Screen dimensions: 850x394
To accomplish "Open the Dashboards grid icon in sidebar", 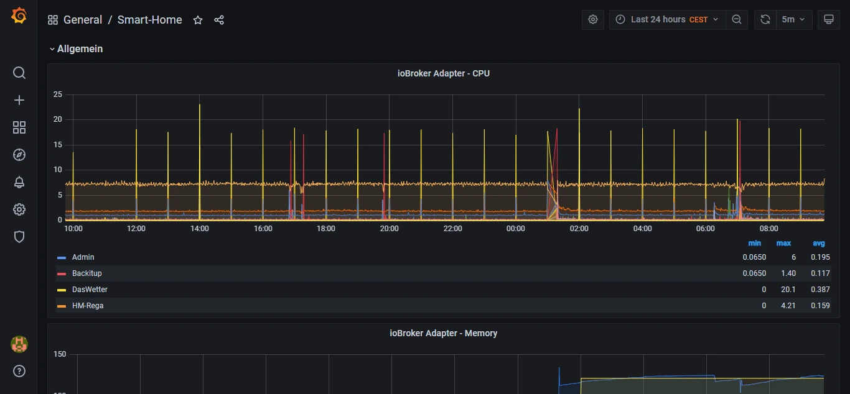I will (19, 127).
